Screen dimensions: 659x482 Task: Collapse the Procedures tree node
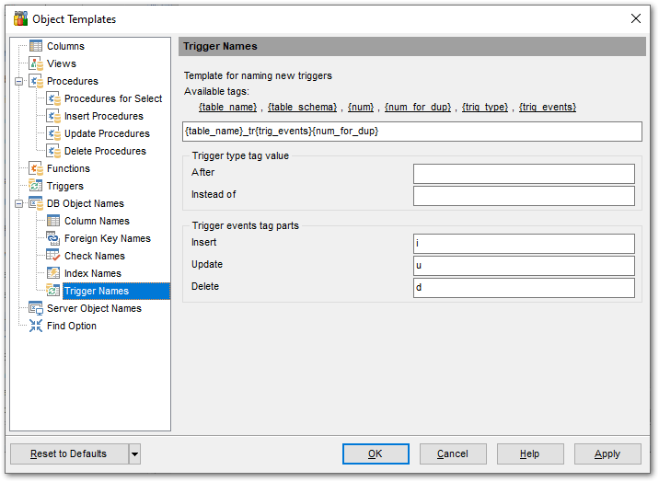tap(18, 81)
